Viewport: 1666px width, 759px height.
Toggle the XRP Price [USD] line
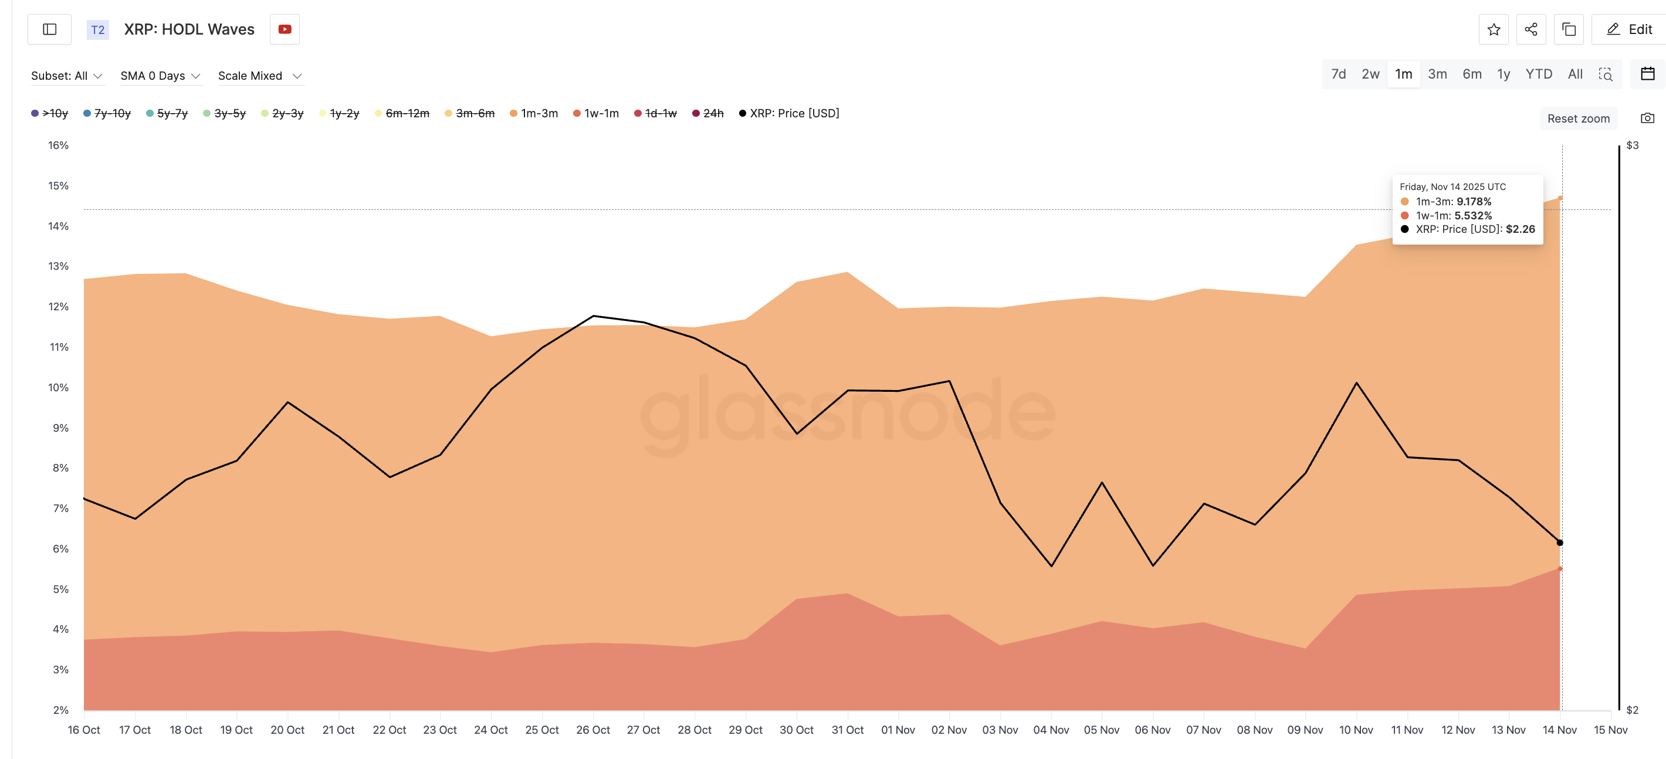point(790,113)
